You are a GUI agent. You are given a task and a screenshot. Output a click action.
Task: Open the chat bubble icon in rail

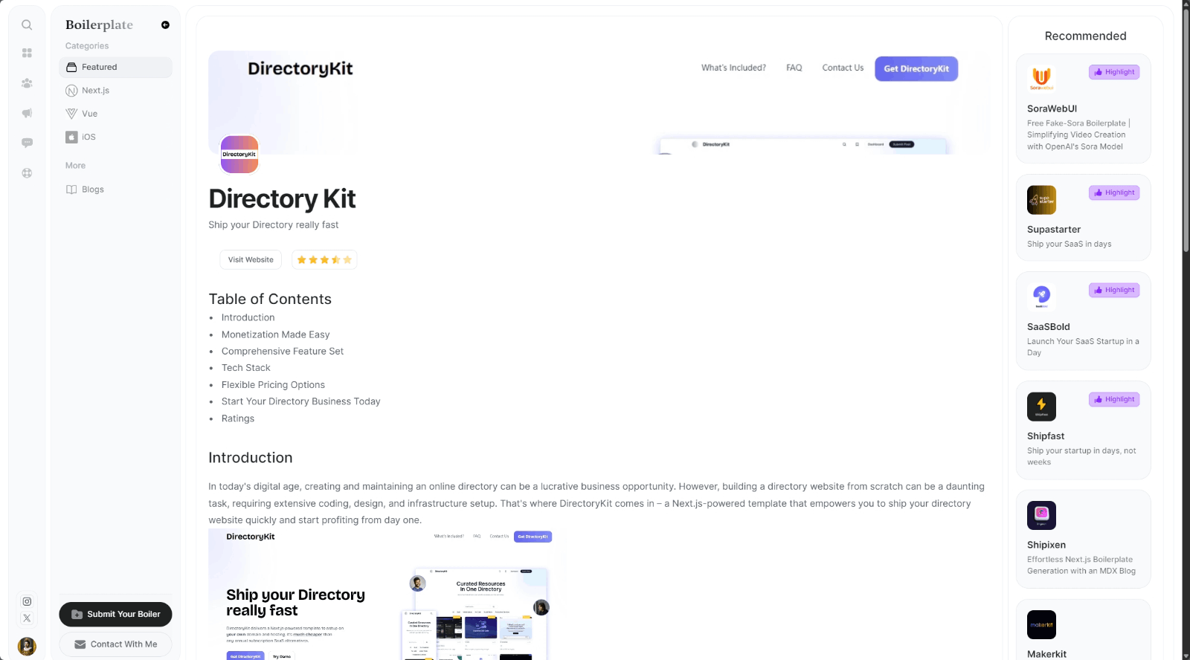pyautogui.click(x=27, y=143)
